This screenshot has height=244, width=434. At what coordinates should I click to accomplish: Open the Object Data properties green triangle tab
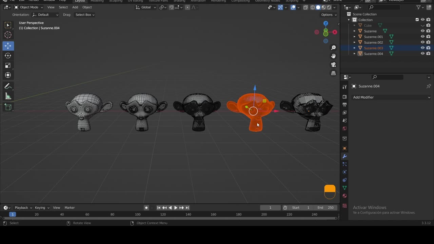[x=344, y=188]
